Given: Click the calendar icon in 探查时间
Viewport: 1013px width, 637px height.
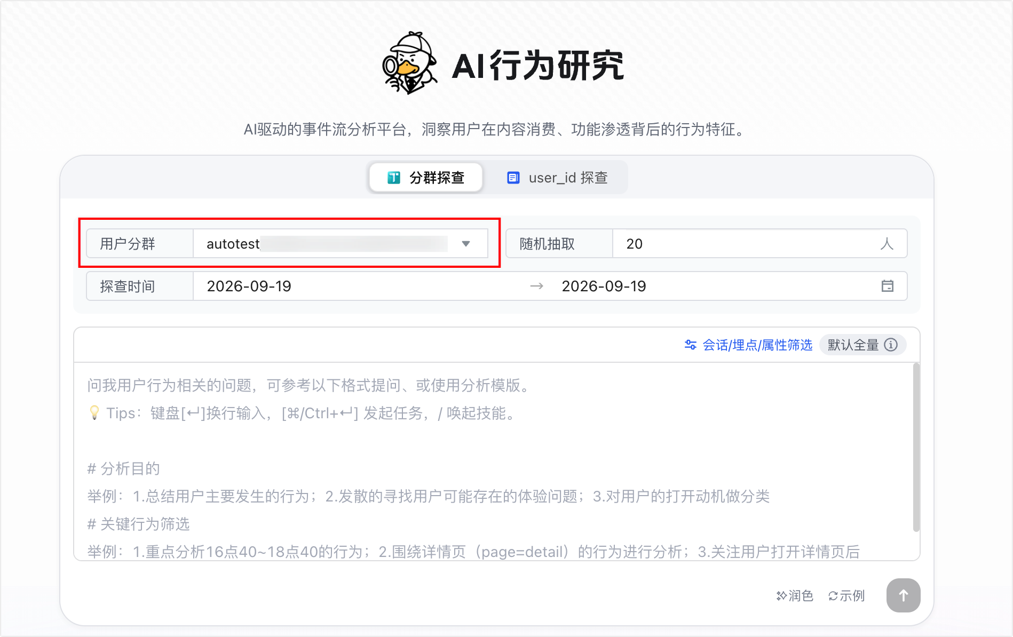Looking at the screenshot, I should point(887,286).
